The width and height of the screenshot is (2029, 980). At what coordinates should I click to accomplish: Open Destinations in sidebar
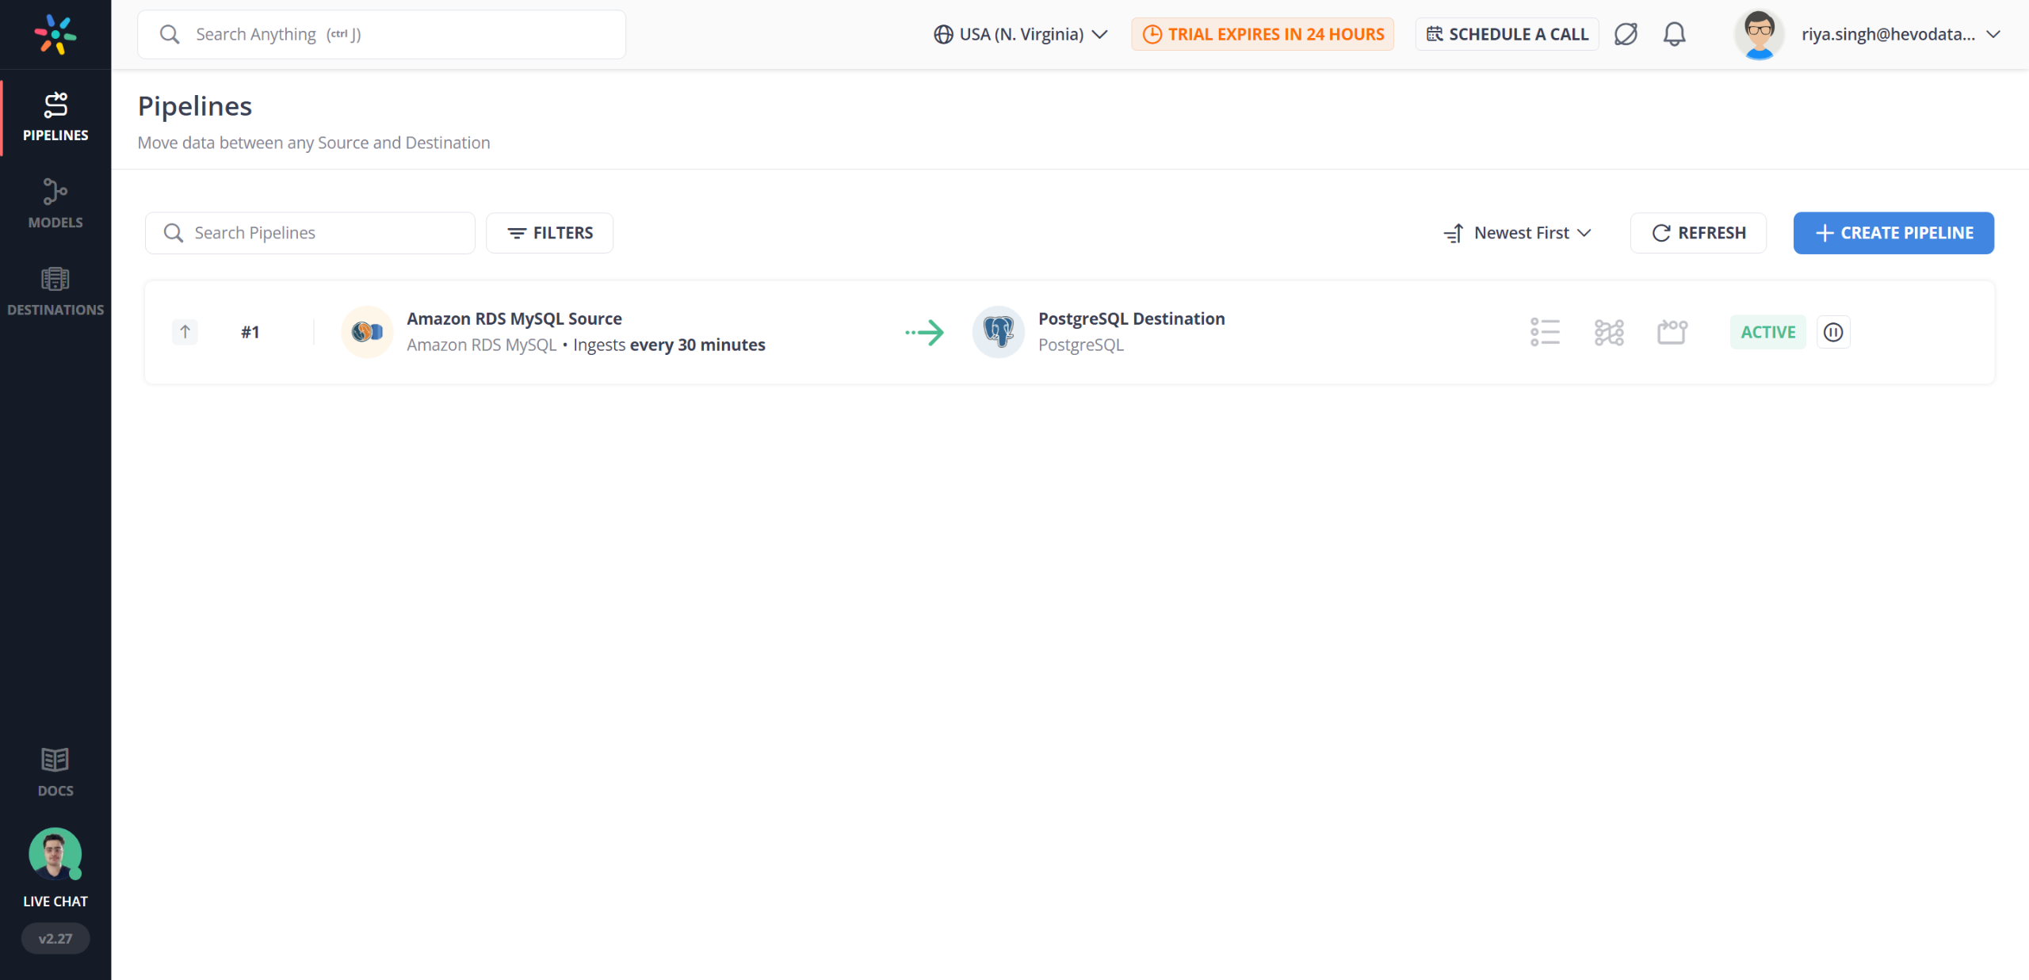point(55,291)
